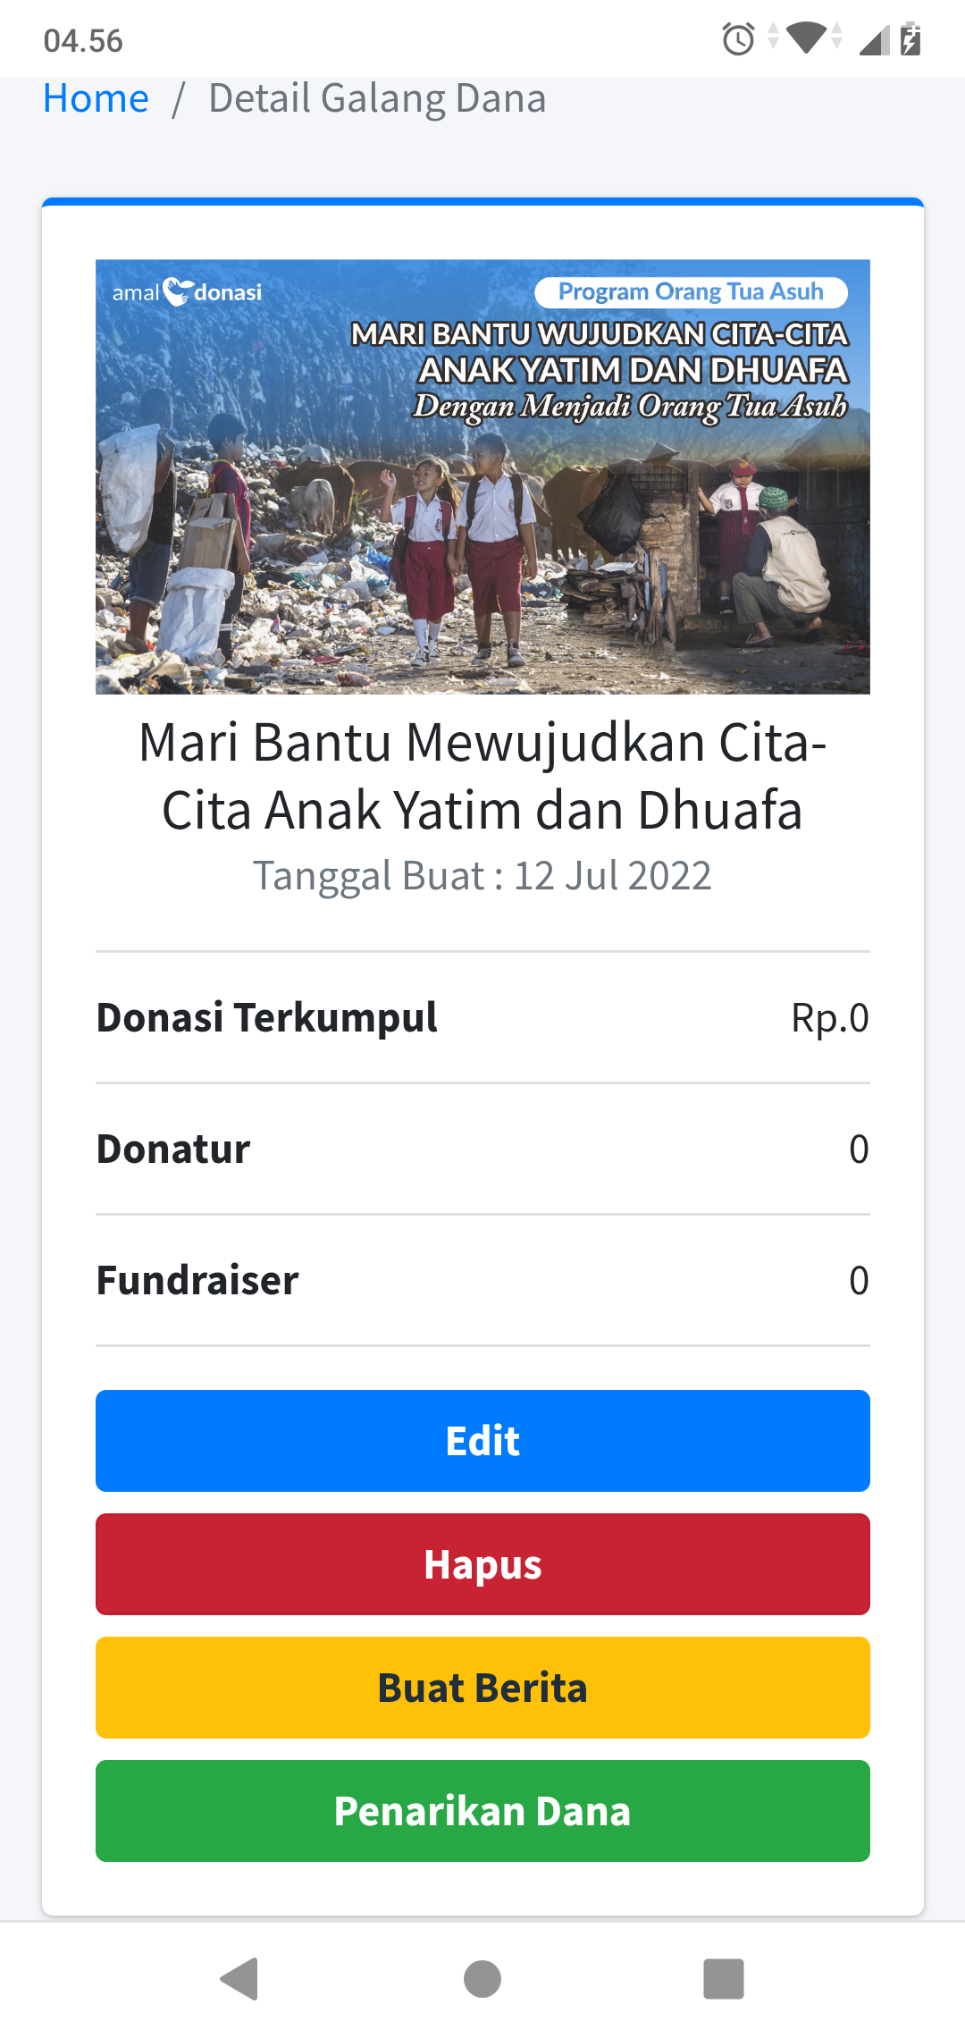Select Detail Galang Dana breadcrumb item
965x2038 pixels.
(376, 98)
